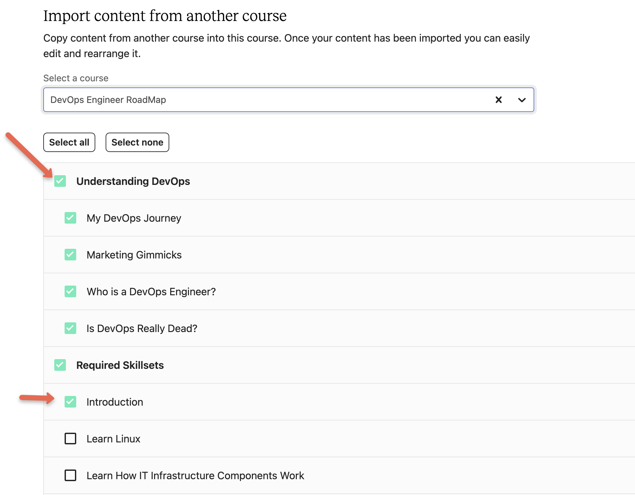Screen dimensions: 635x495
Task: Toggle the Who is a DevOps Engineer checkbox
Action: click(70, 291)
